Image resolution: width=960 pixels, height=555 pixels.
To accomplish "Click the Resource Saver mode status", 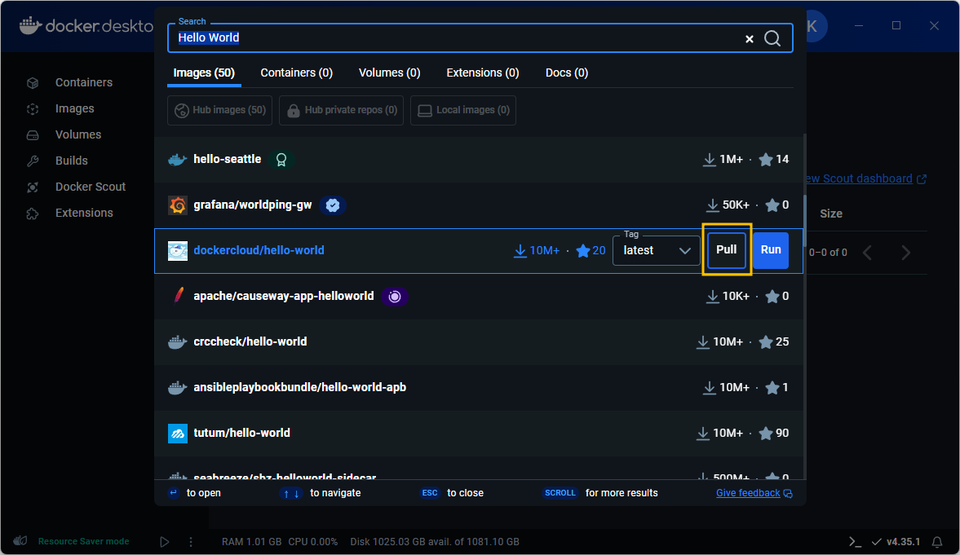I will 83,541.
